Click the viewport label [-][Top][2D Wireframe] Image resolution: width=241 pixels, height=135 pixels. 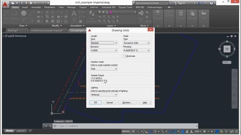(14, 36)
